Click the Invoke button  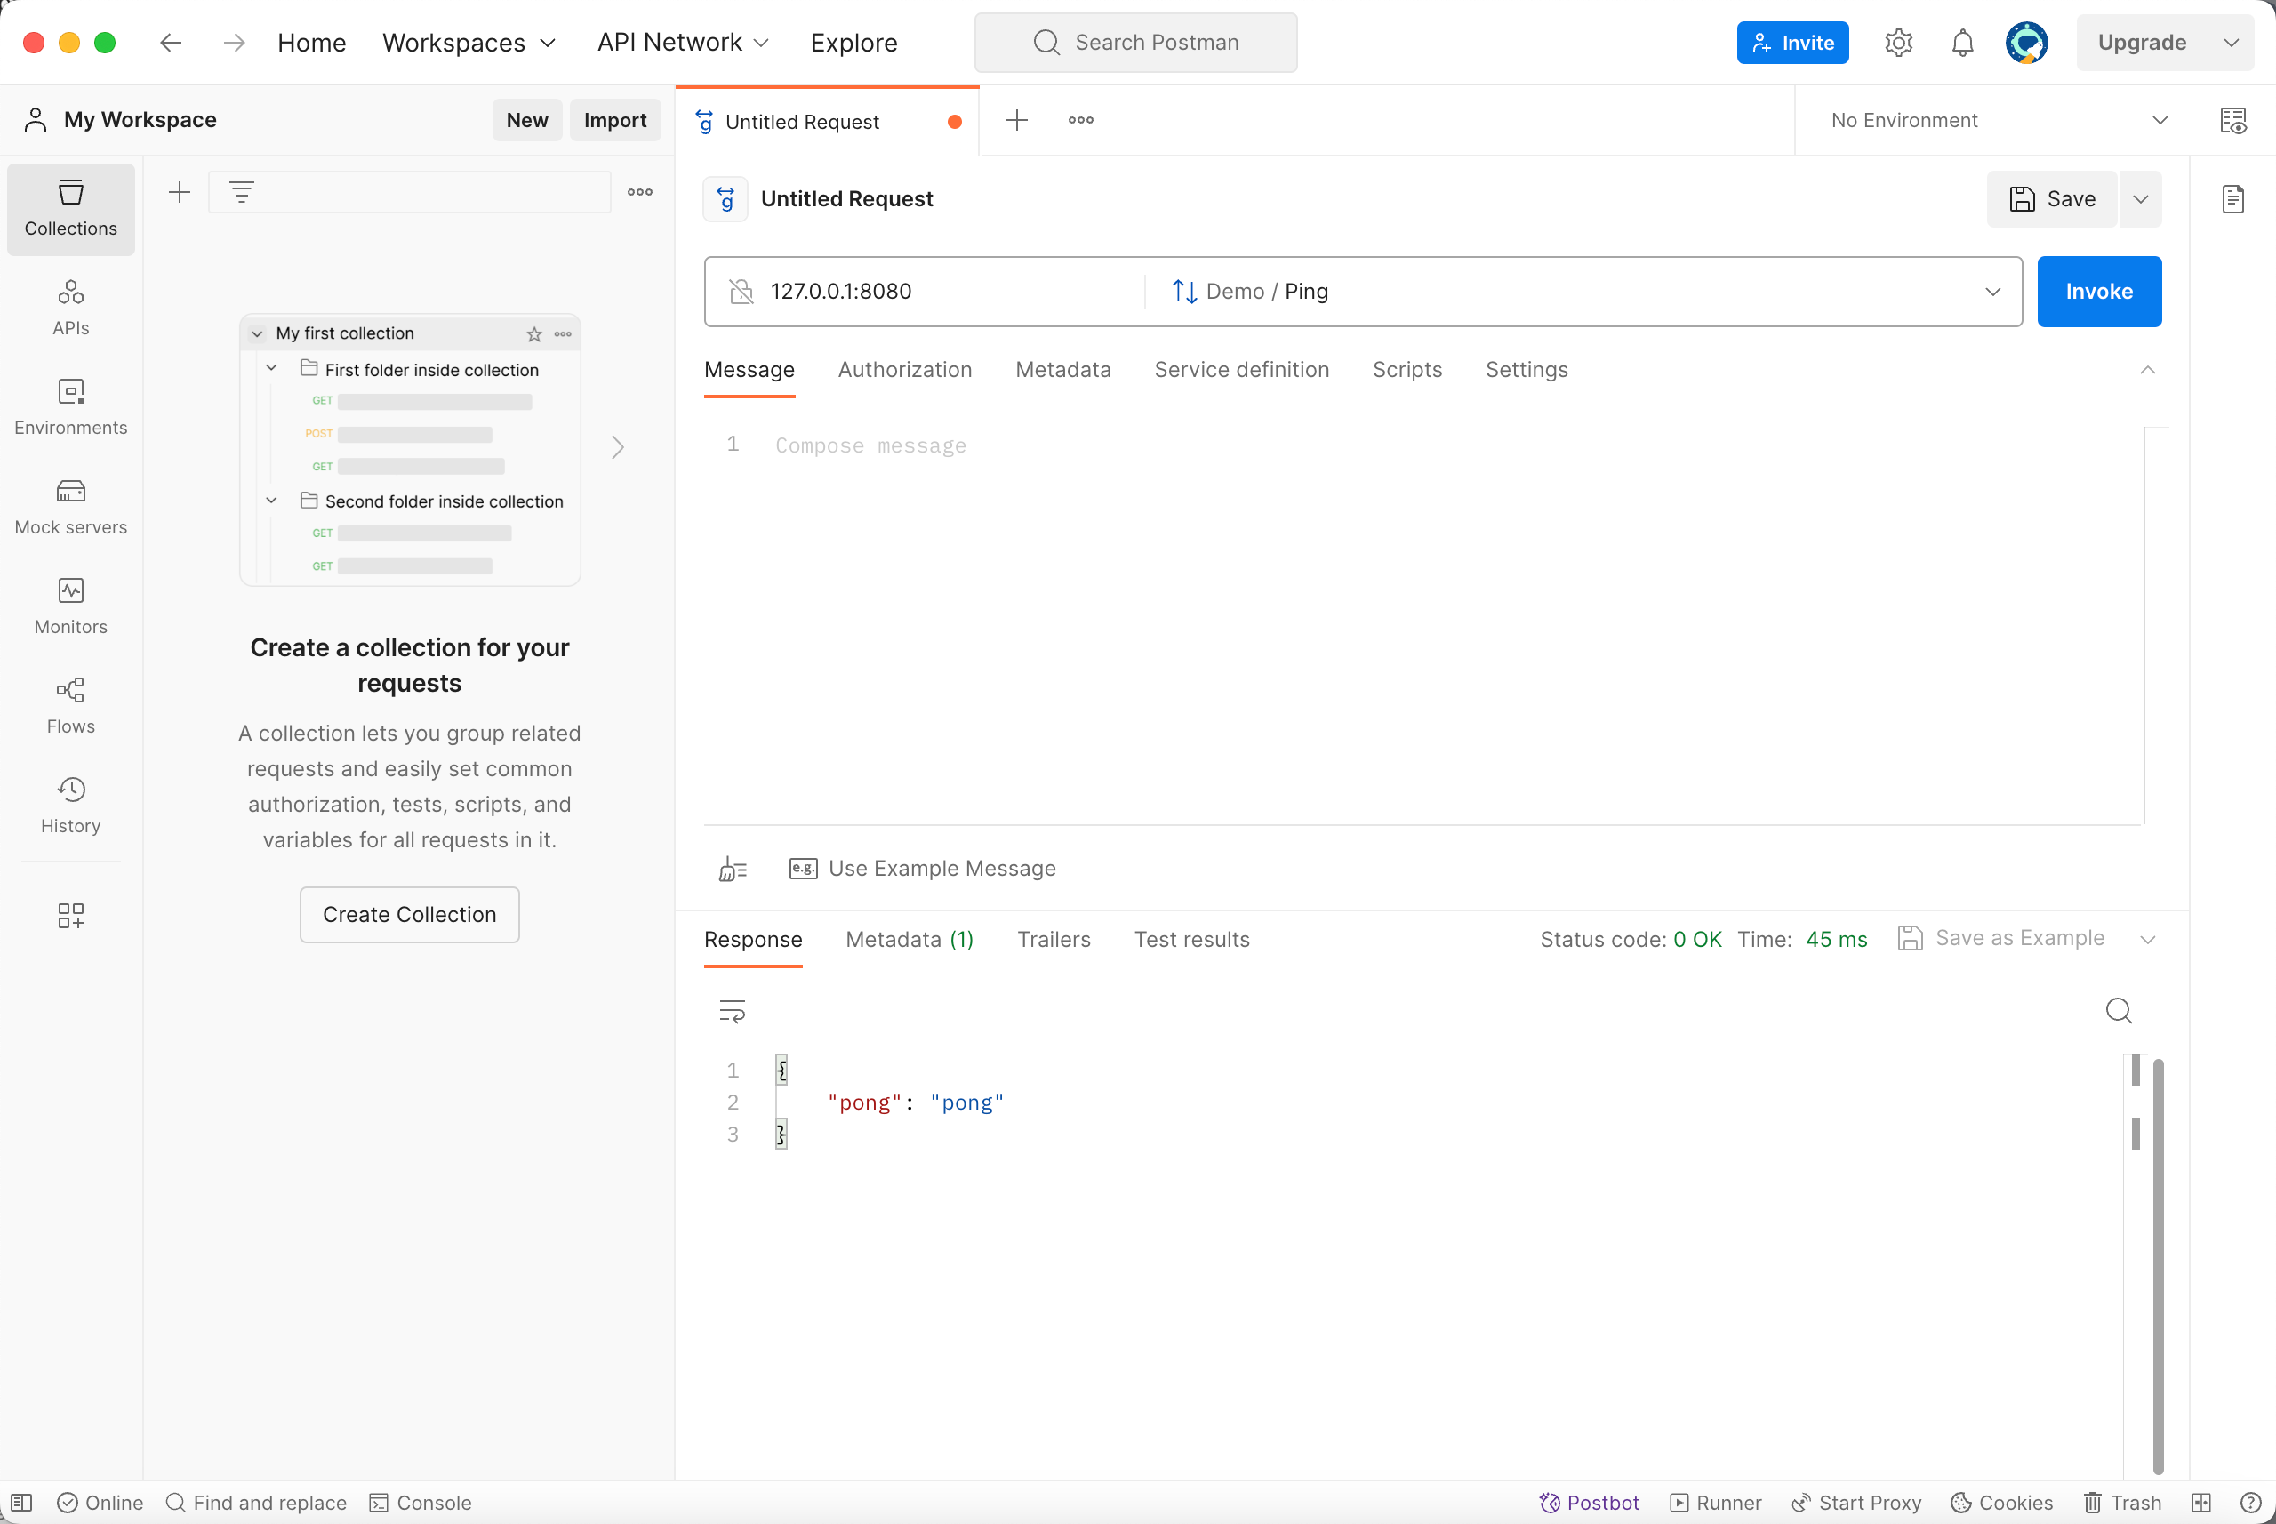(x=2098, y=292)
